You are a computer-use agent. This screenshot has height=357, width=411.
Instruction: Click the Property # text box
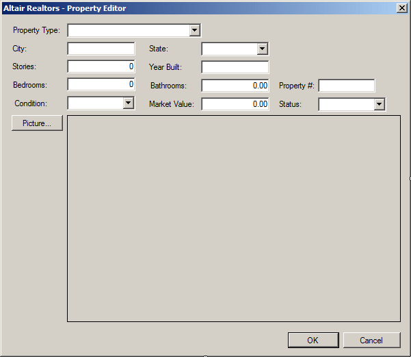pos(347,86)
